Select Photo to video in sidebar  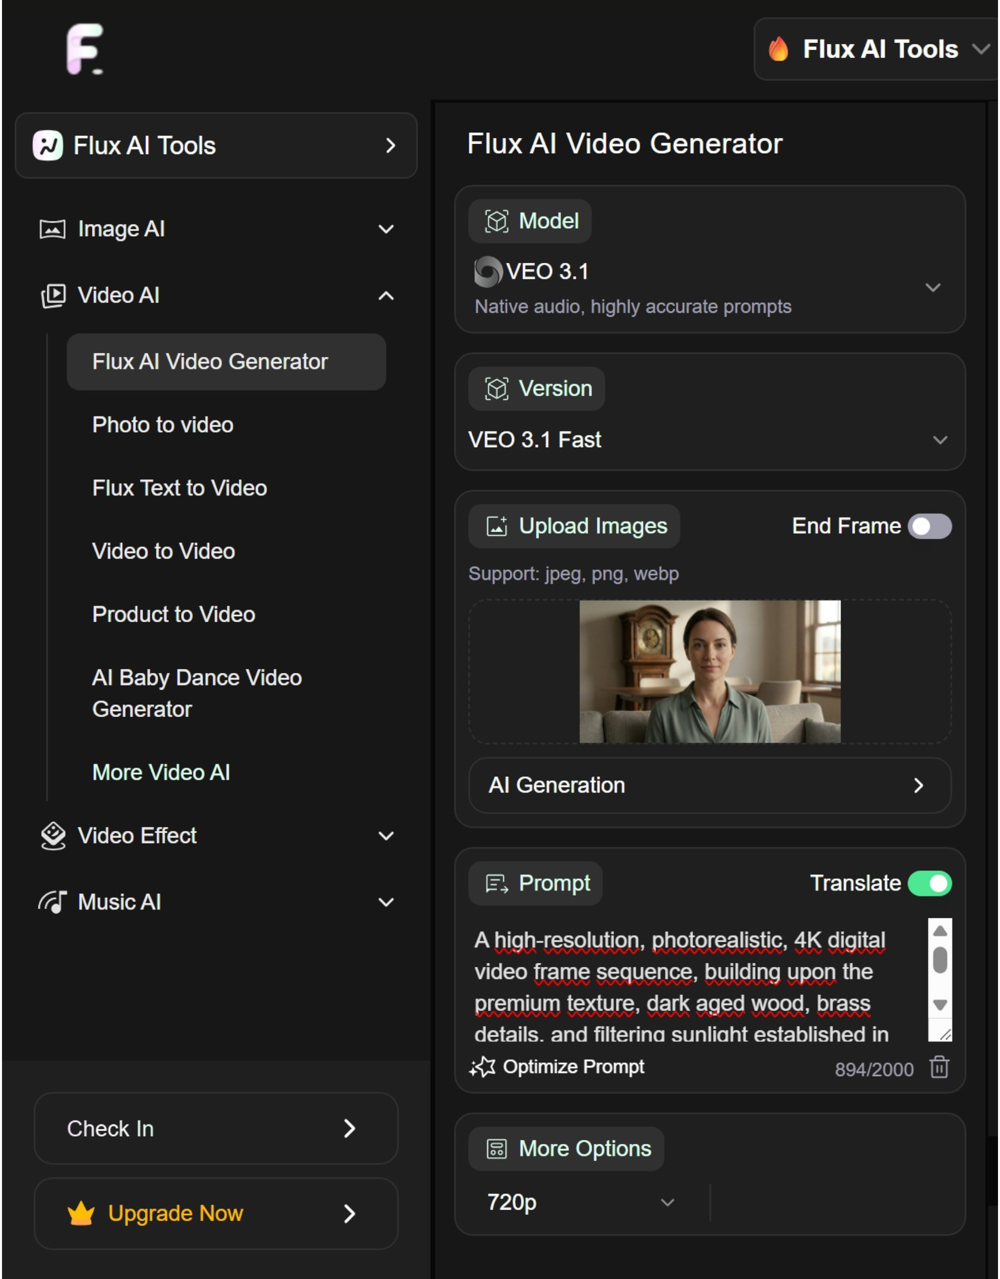162,425
